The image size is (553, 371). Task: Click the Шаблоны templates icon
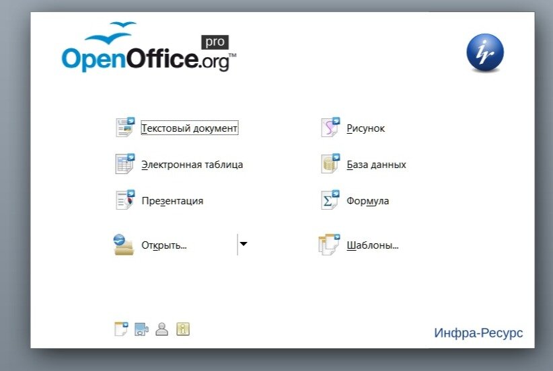329,244
